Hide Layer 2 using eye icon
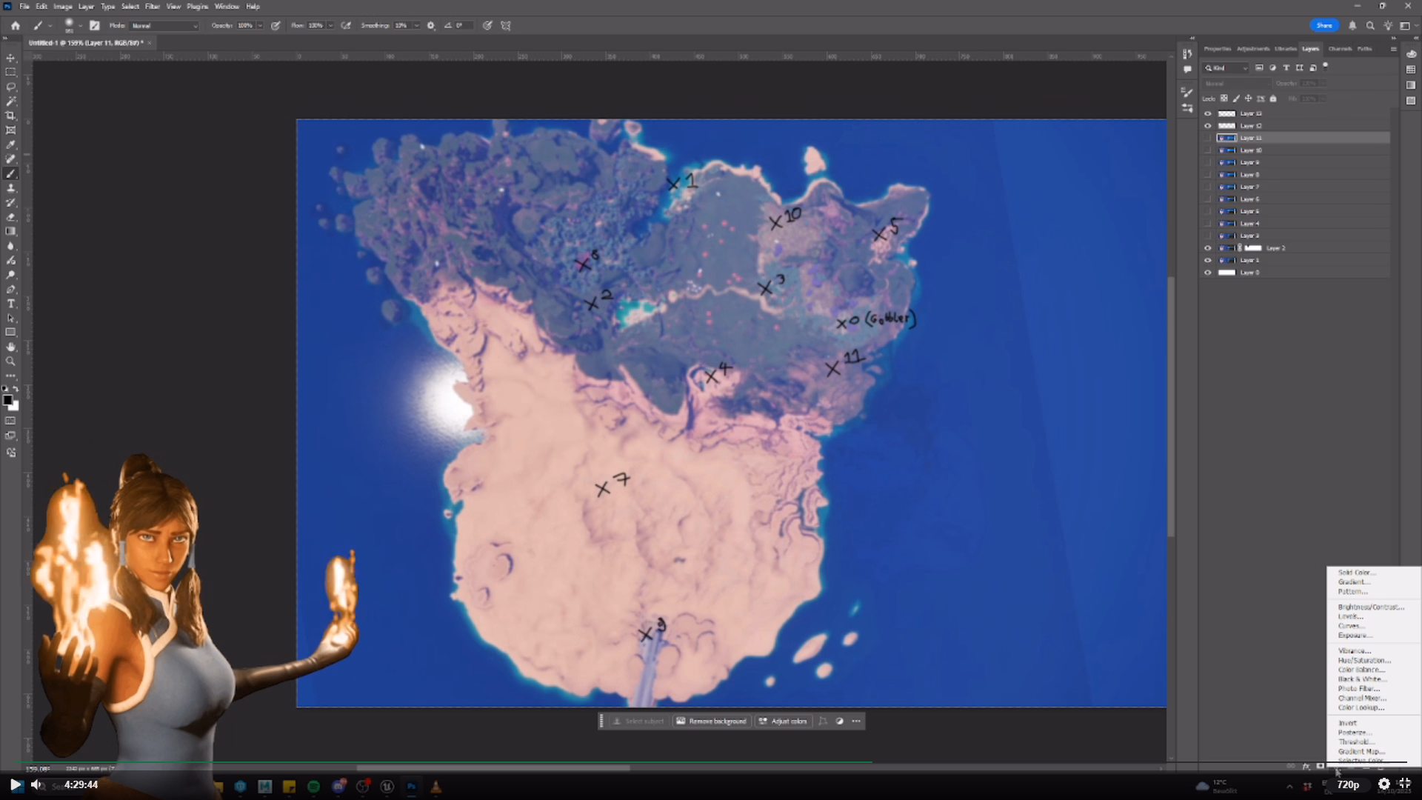 [1208, 248]
